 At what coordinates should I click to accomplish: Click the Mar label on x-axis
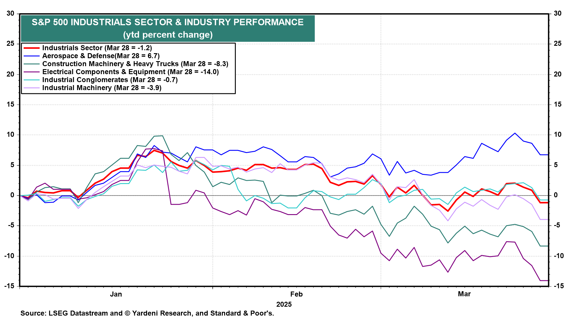tap(464, 294)
